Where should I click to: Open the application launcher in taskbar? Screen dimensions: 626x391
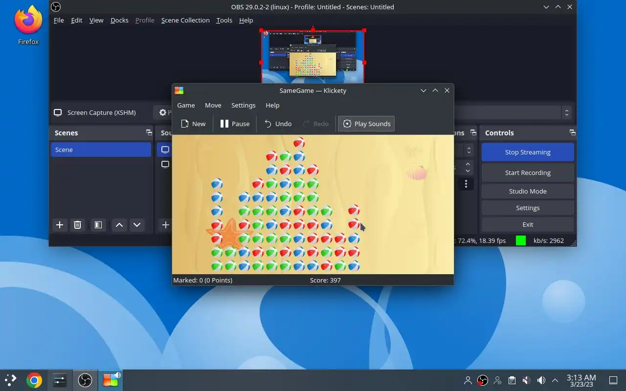click(x=11, y=380)
